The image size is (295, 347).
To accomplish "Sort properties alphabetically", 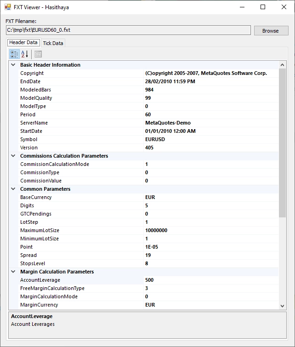I will [24, 54].
